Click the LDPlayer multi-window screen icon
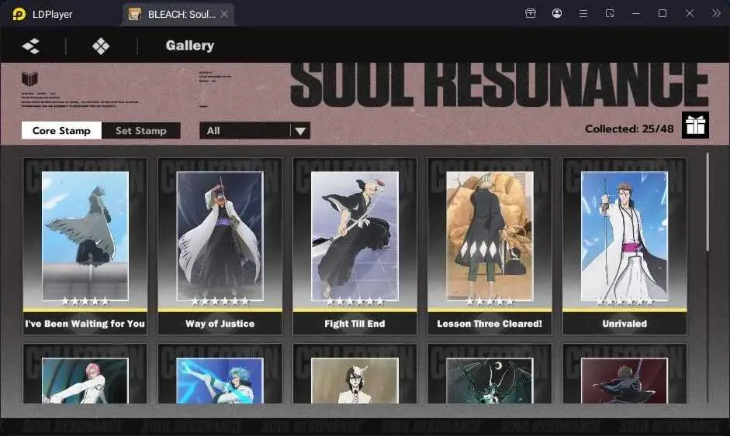This screenshot has width=730, height=436. click(610, 13)
